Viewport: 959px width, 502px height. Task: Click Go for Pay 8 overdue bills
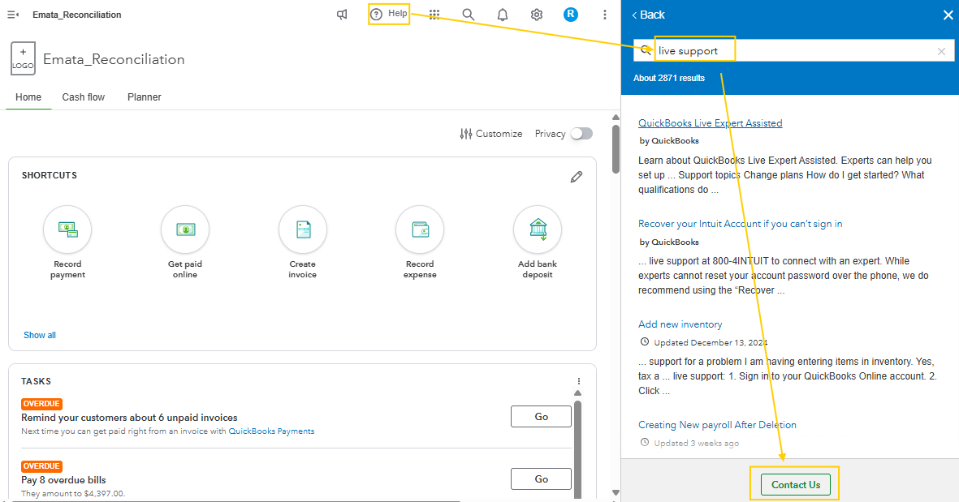541,478
